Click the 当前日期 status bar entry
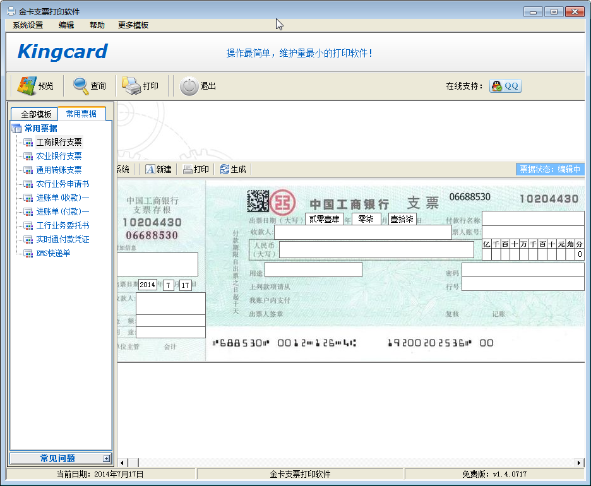The height and width of the screenshot is (486, 591). click(x=100, y=474)
